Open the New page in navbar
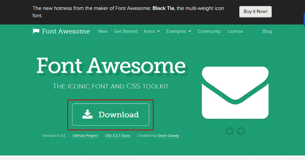This screenshot has width=305, height=160. (x=103, y=31)
